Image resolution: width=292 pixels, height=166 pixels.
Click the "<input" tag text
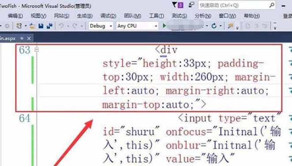point(195,118)
